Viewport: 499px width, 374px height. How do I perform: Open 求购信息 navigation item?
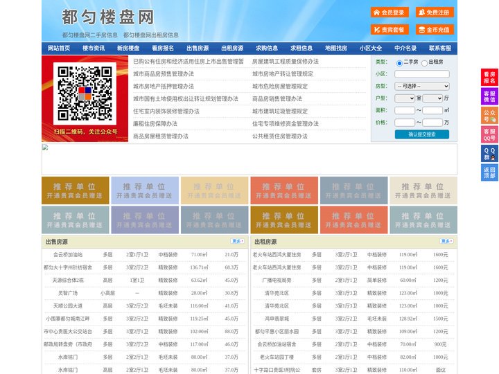267,48
